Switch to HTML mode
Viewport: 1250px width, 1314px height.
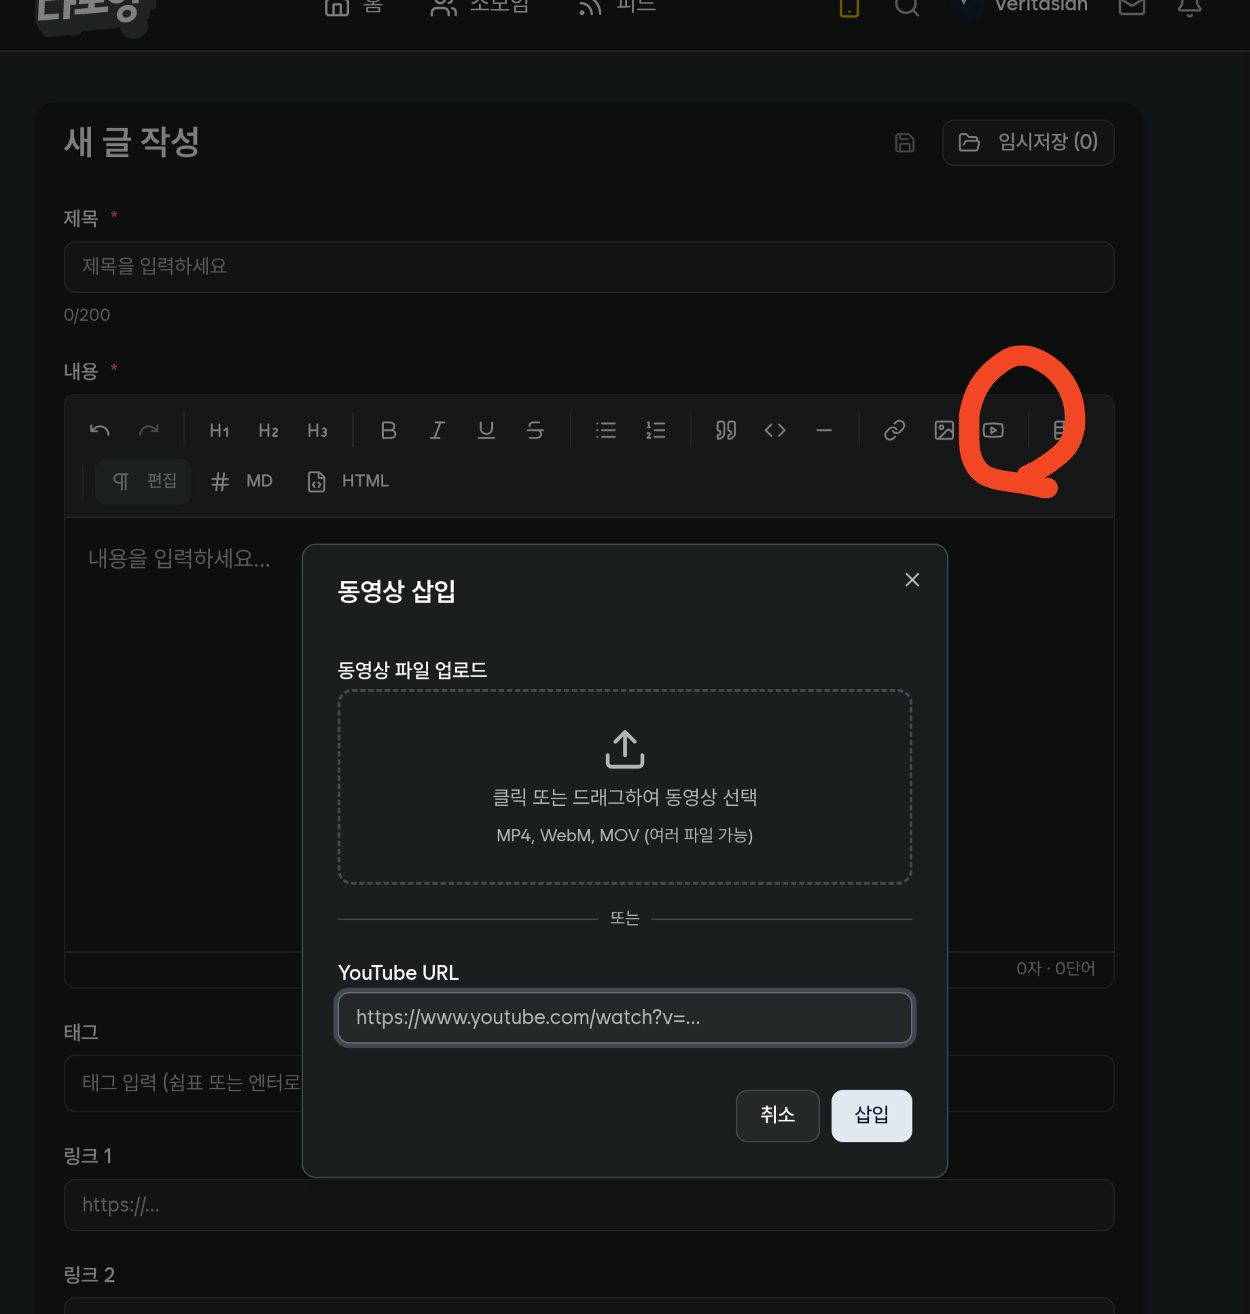point(348,481)
